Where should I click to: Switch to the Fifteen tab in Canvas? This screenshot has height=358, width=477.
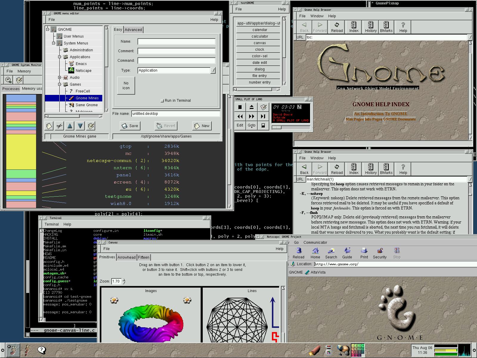(x=144, y=257)
